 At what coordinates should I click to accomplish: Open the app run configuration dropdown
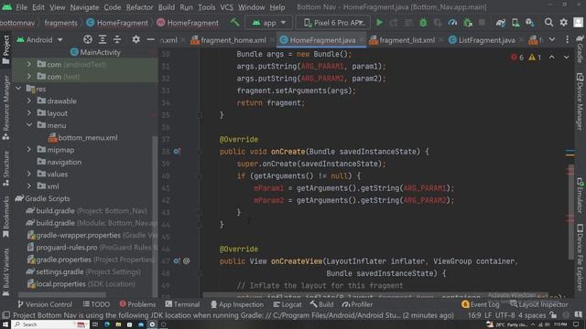pyautogui.click(x=269, y=23)
